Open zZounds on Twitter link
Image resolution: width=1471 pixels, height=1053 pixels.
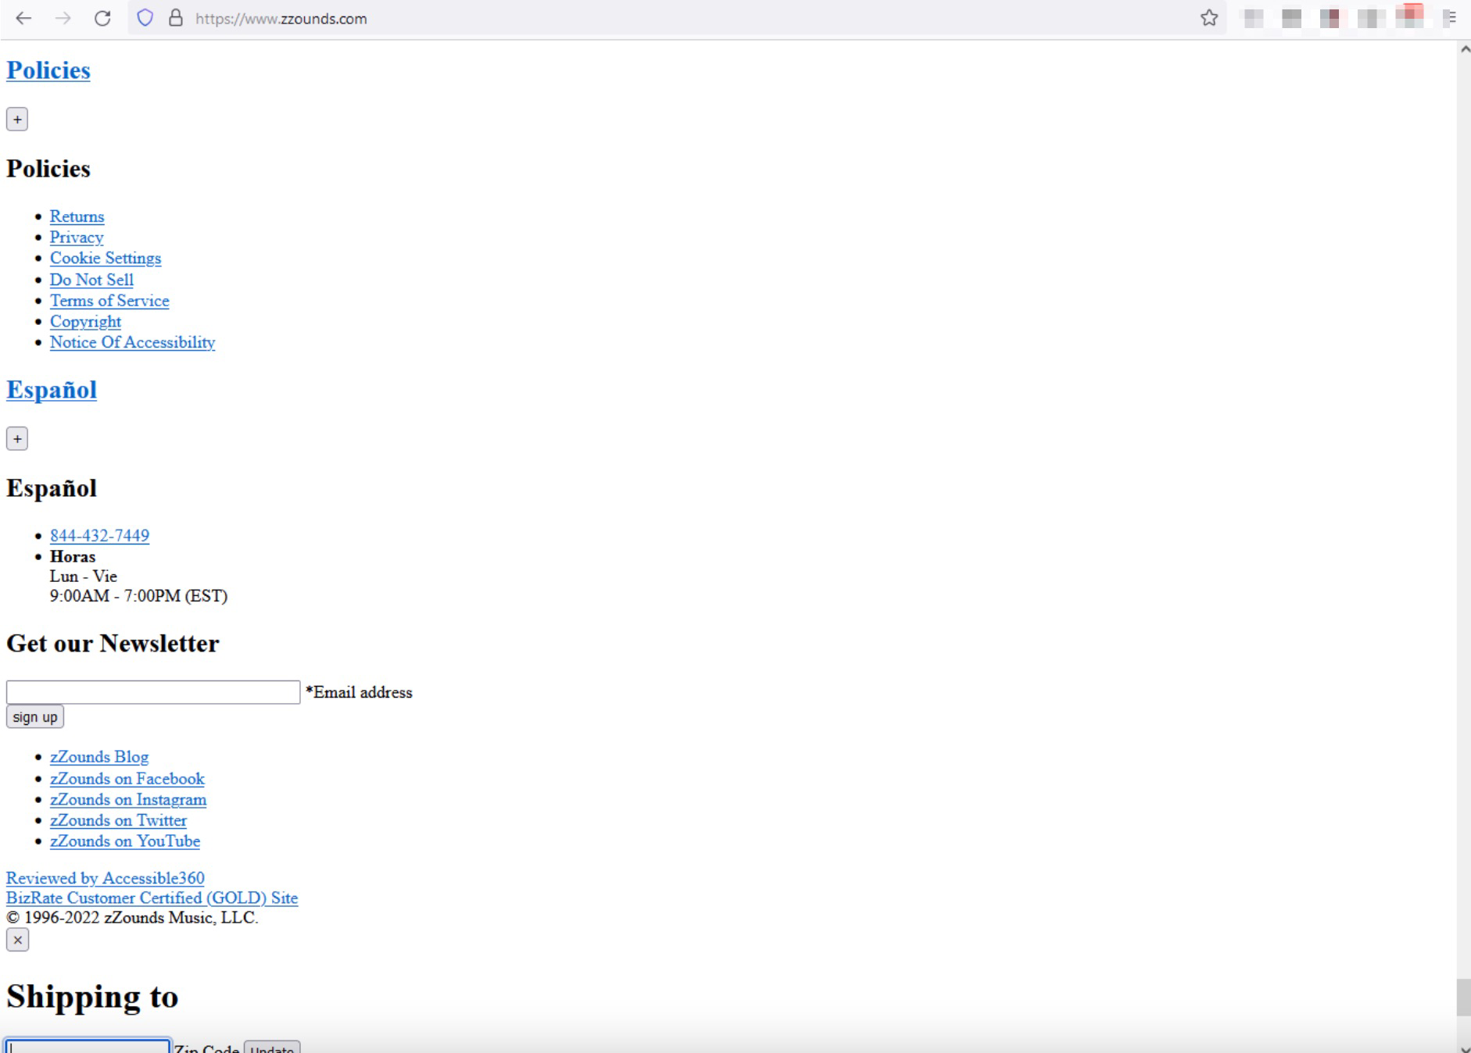pyautogui.click(x=118, y=821)
